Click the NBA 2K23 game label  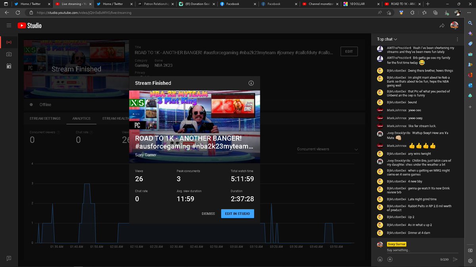(x=163, y=65)
